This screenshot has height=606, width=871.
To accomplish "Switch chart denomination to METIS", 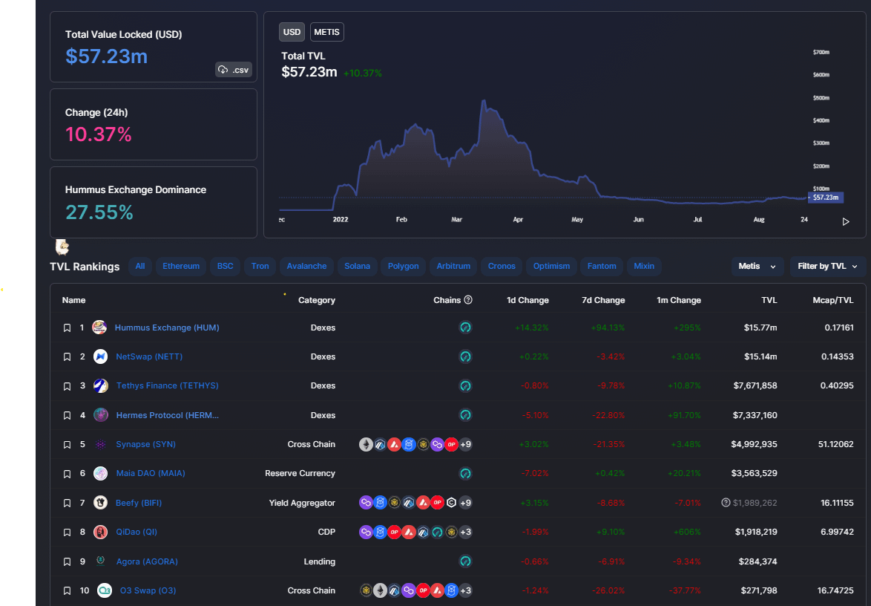I will pos(326,32).
